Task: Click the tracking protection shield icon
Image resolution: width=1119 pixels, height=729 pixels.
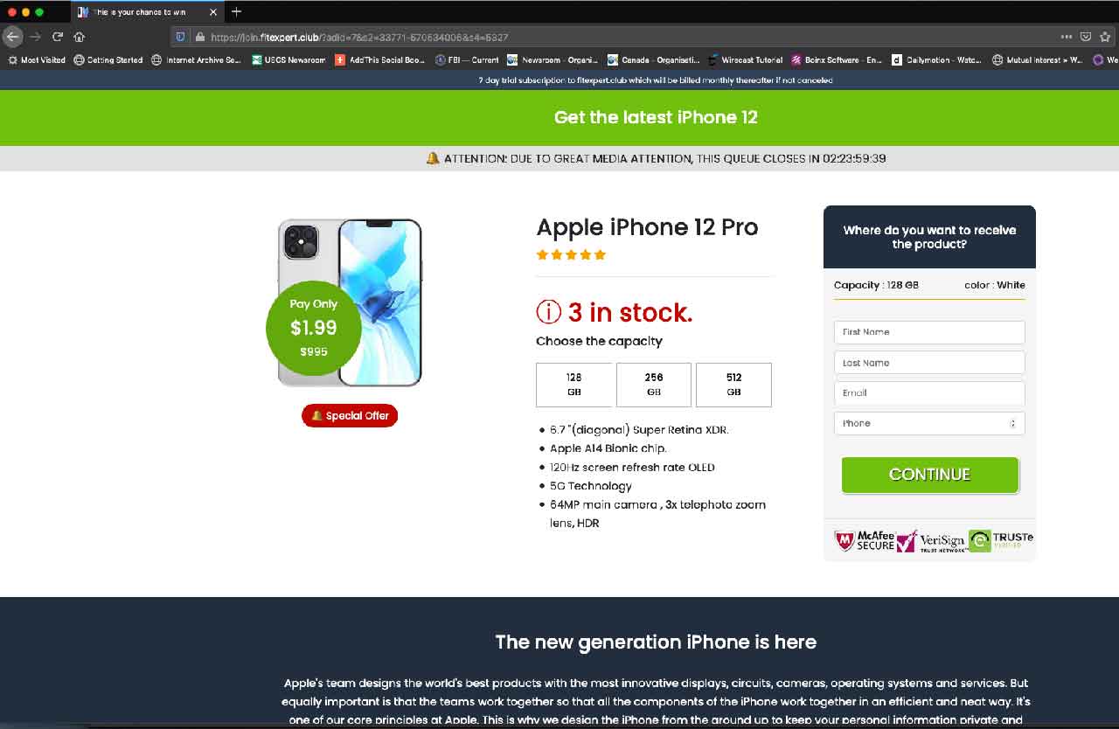Action: click(181, 38)
